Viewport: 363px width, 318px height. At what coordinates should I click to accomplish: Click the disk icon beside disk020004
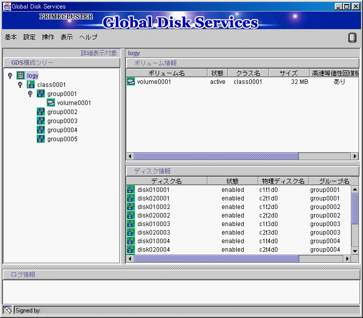tap(131, 249)
